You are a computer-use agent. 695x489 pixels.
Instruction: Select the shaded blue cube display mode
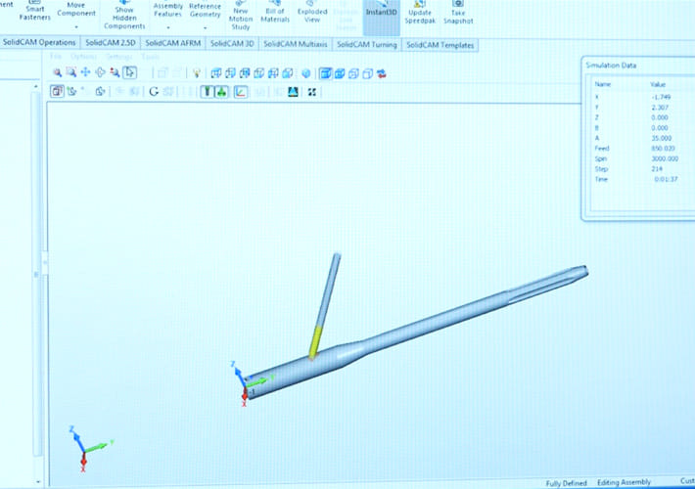[x=340, y=73]
